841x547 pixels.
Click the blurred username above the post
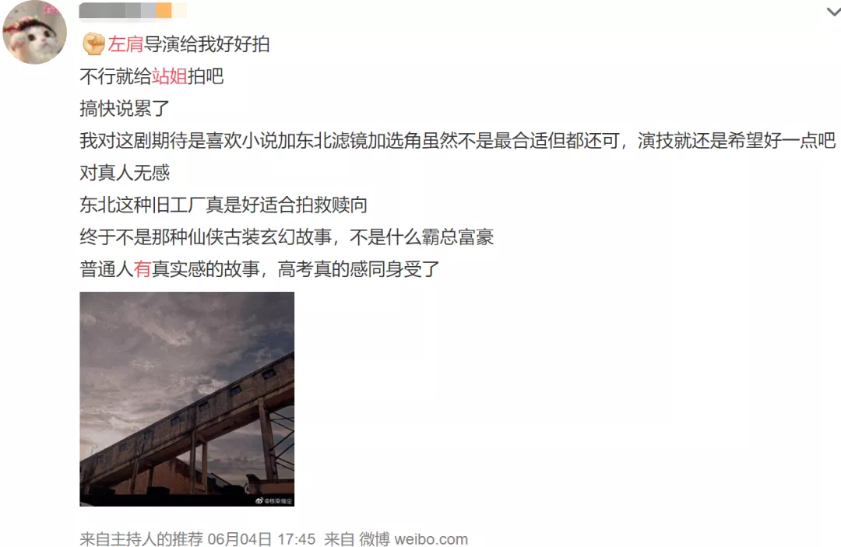(133, 11)
